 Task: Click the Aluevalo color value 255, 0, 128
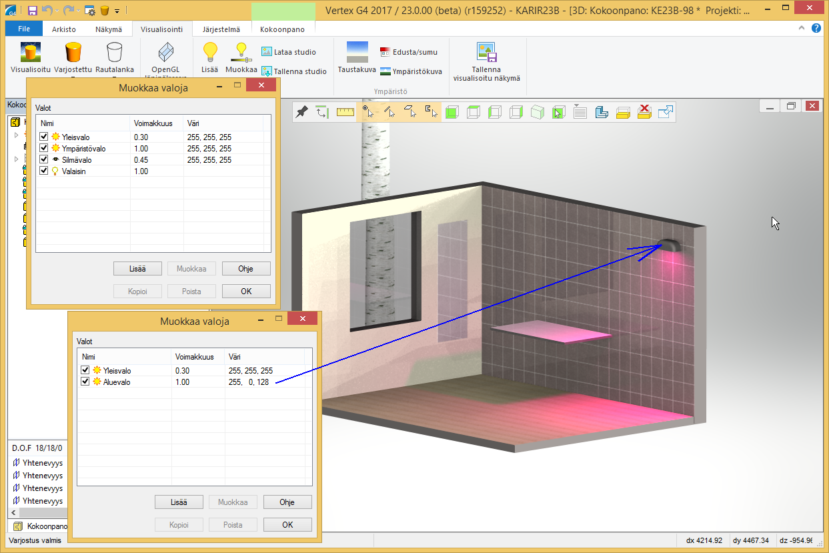pos(248,382)
